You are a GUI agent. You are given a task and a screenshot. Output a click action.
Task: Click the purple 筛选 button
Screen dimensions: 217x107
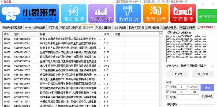click(207, 88)
